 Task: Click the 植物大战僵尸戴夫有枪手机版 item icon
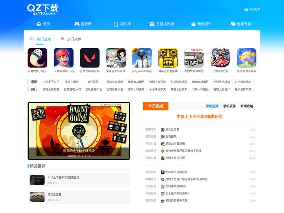tap(163, 151)
